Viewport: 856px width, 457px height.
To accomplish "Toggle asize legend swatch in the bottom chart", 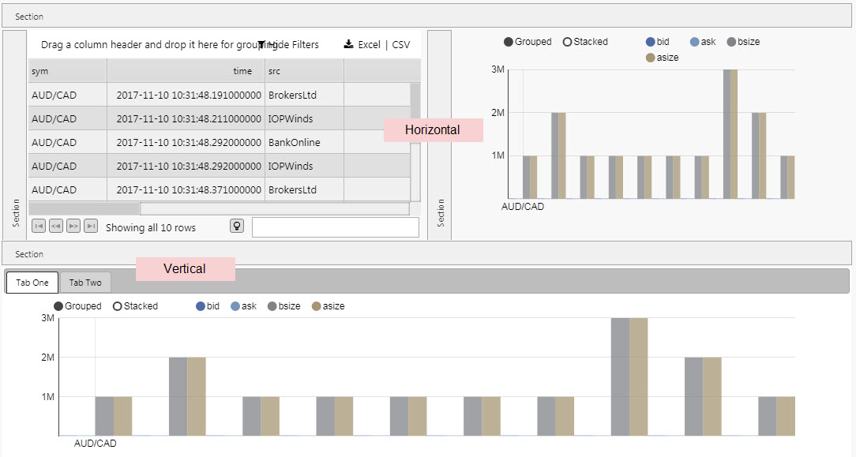I will point(317,306).
